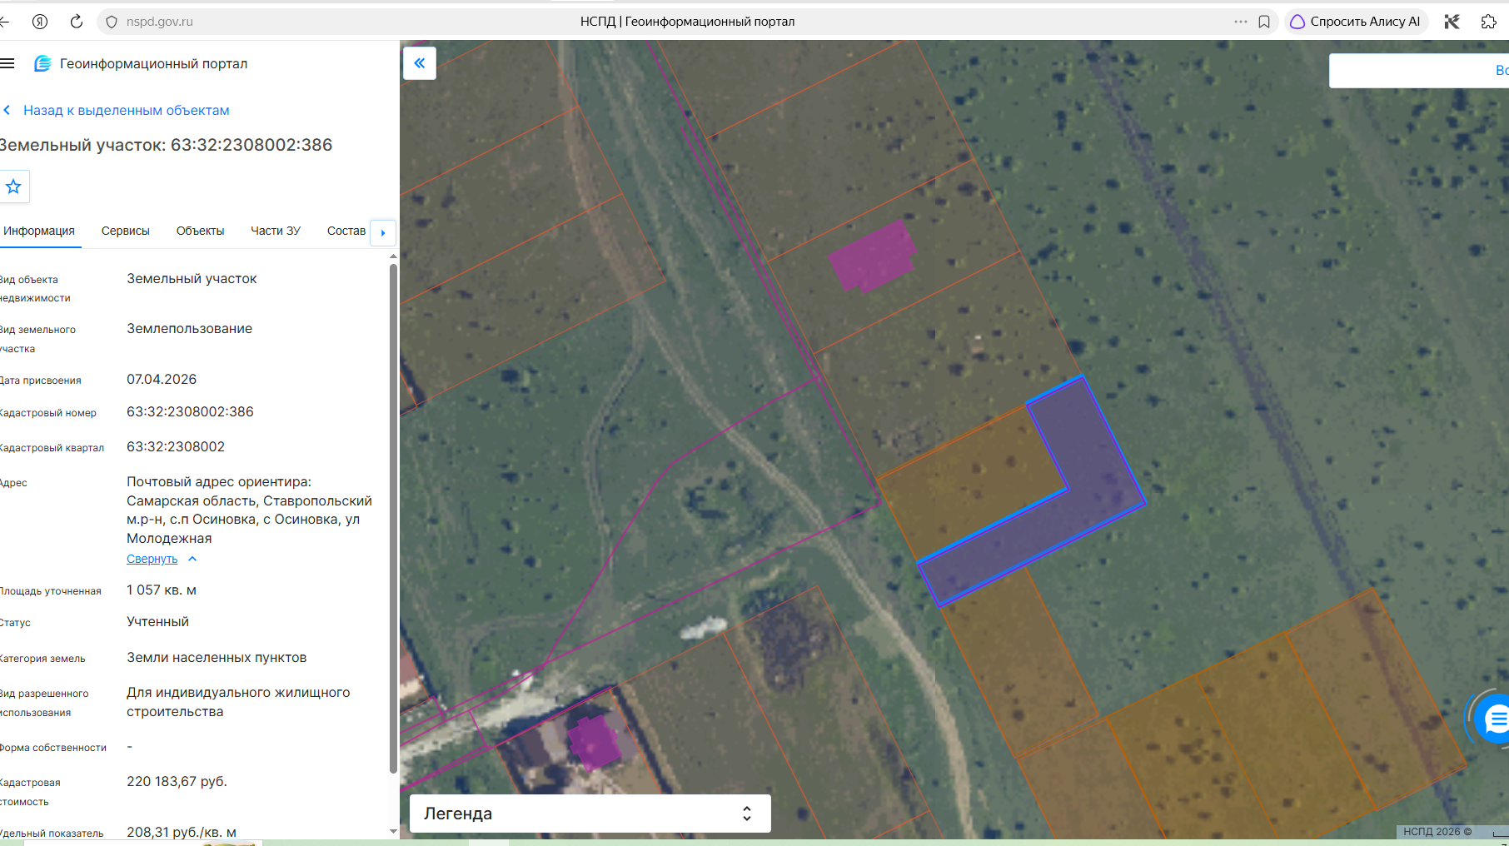Click the Землепользование value
The height and width of the screenshot is (846, 1509).
pyautogui.click(x=189, y=329)
